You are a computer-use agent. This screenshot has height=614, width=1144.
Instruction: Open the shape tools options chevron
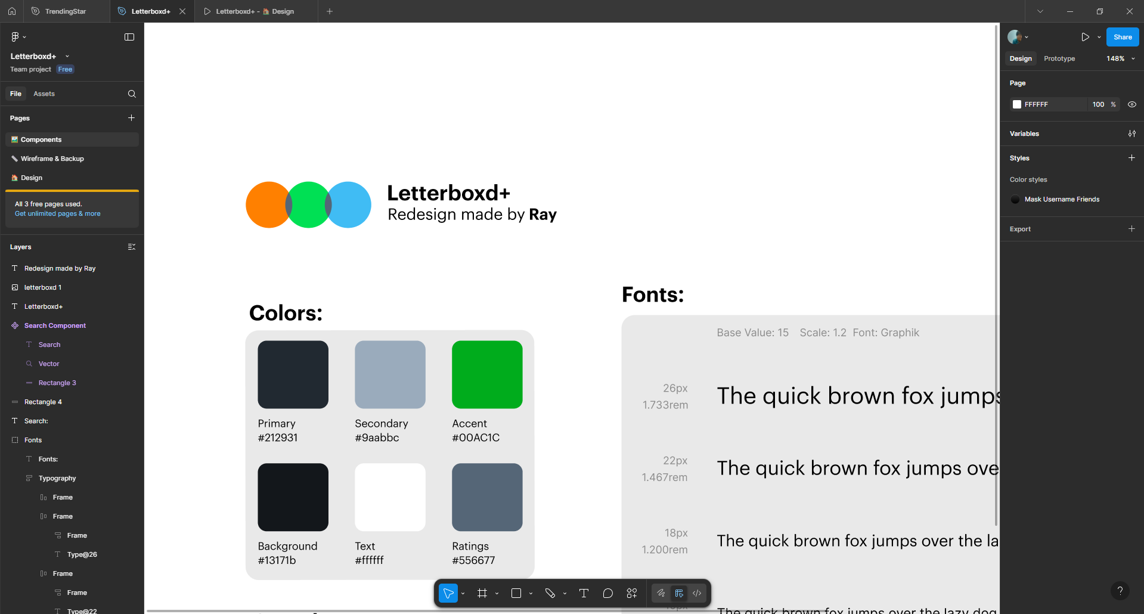(531, 593)
